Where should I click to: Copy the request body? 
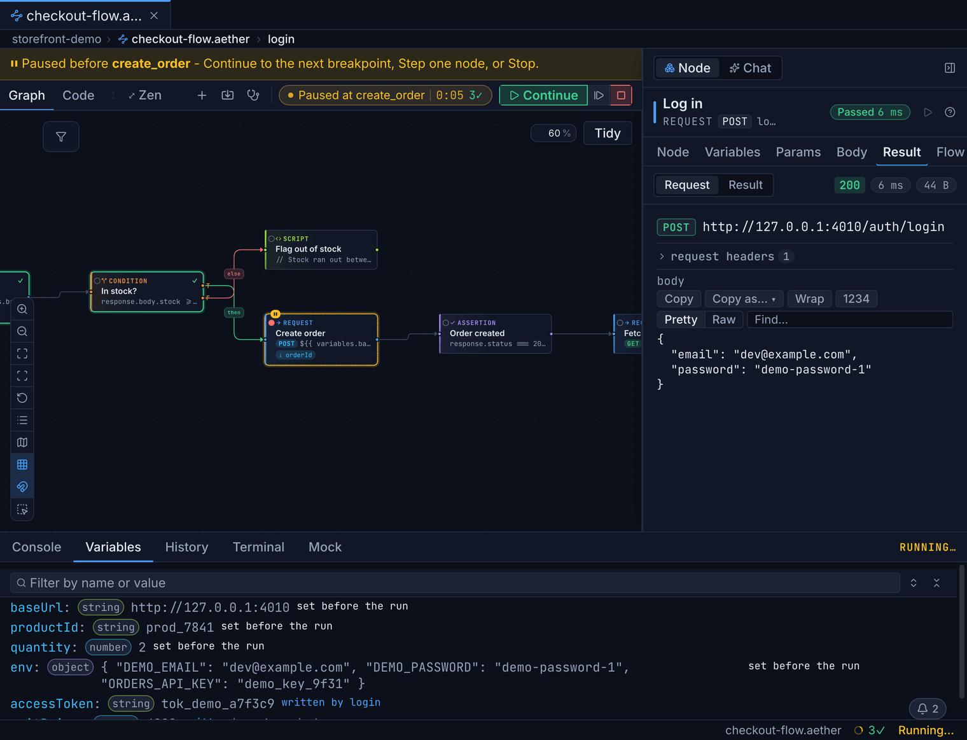click(x=679, y=299)
